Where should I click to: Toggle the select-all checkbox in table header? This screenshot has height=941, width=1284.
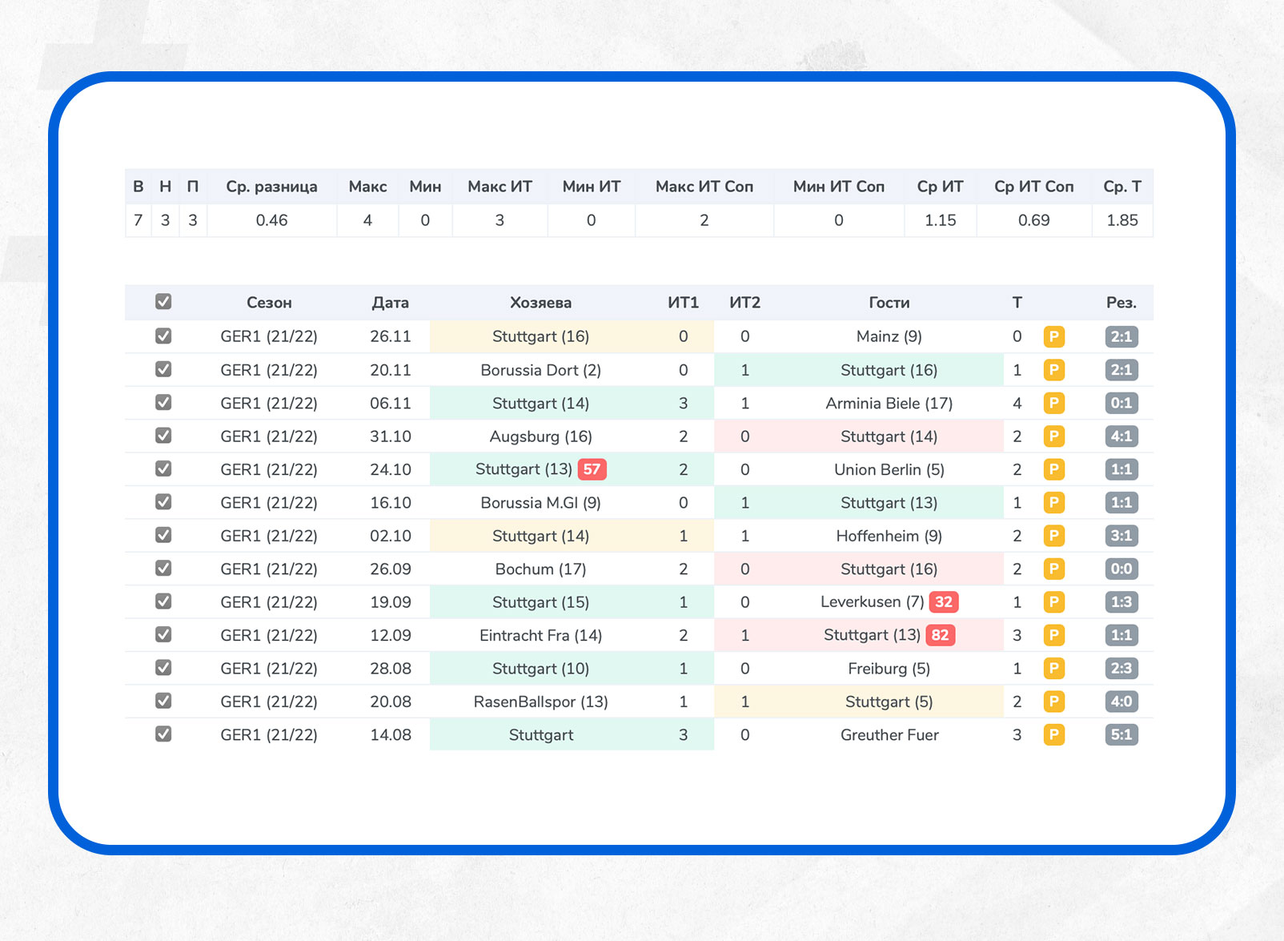tap(163, 302)
